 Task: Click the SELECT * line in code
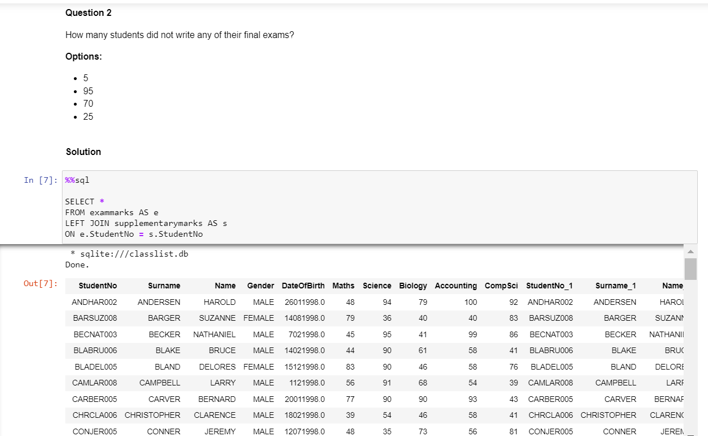coord(85,202)
